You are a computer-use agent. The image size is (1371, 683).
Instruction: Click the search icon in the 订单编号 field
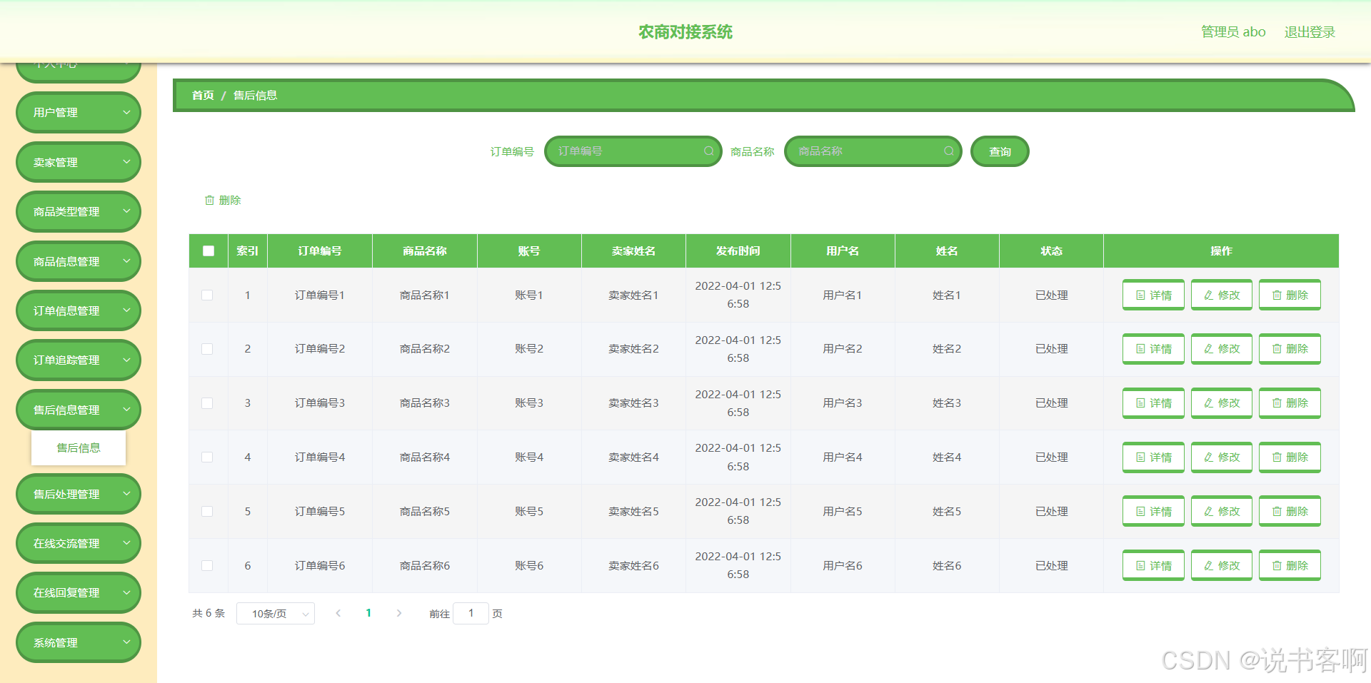[x=709, y=151]
